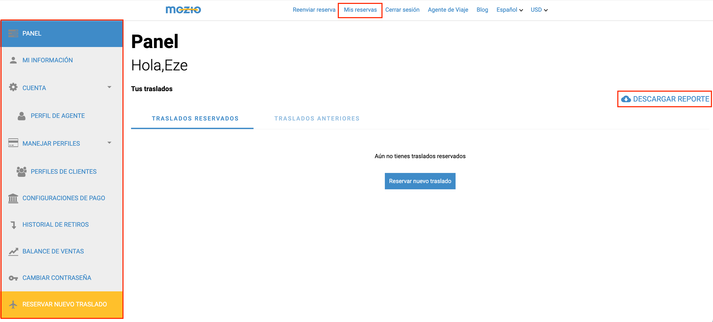Open the Español language dropdown
The width and height of the screenshot is (713, 322).
[x=510, y=10]
